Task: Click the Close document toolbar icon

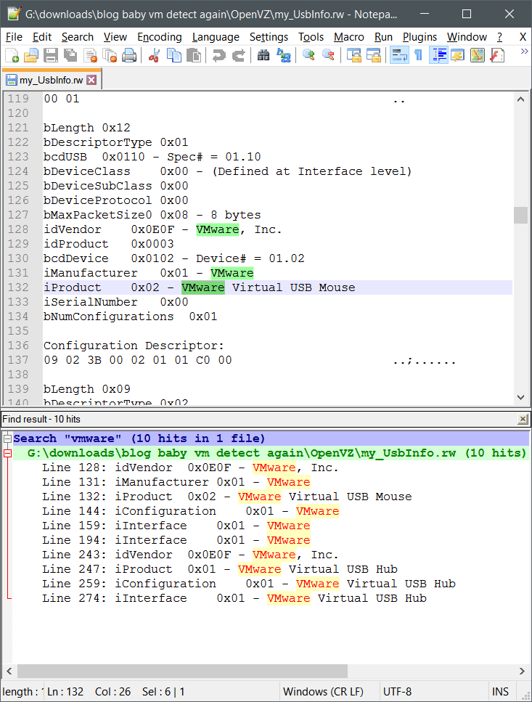Action: (x=90, y=55)
